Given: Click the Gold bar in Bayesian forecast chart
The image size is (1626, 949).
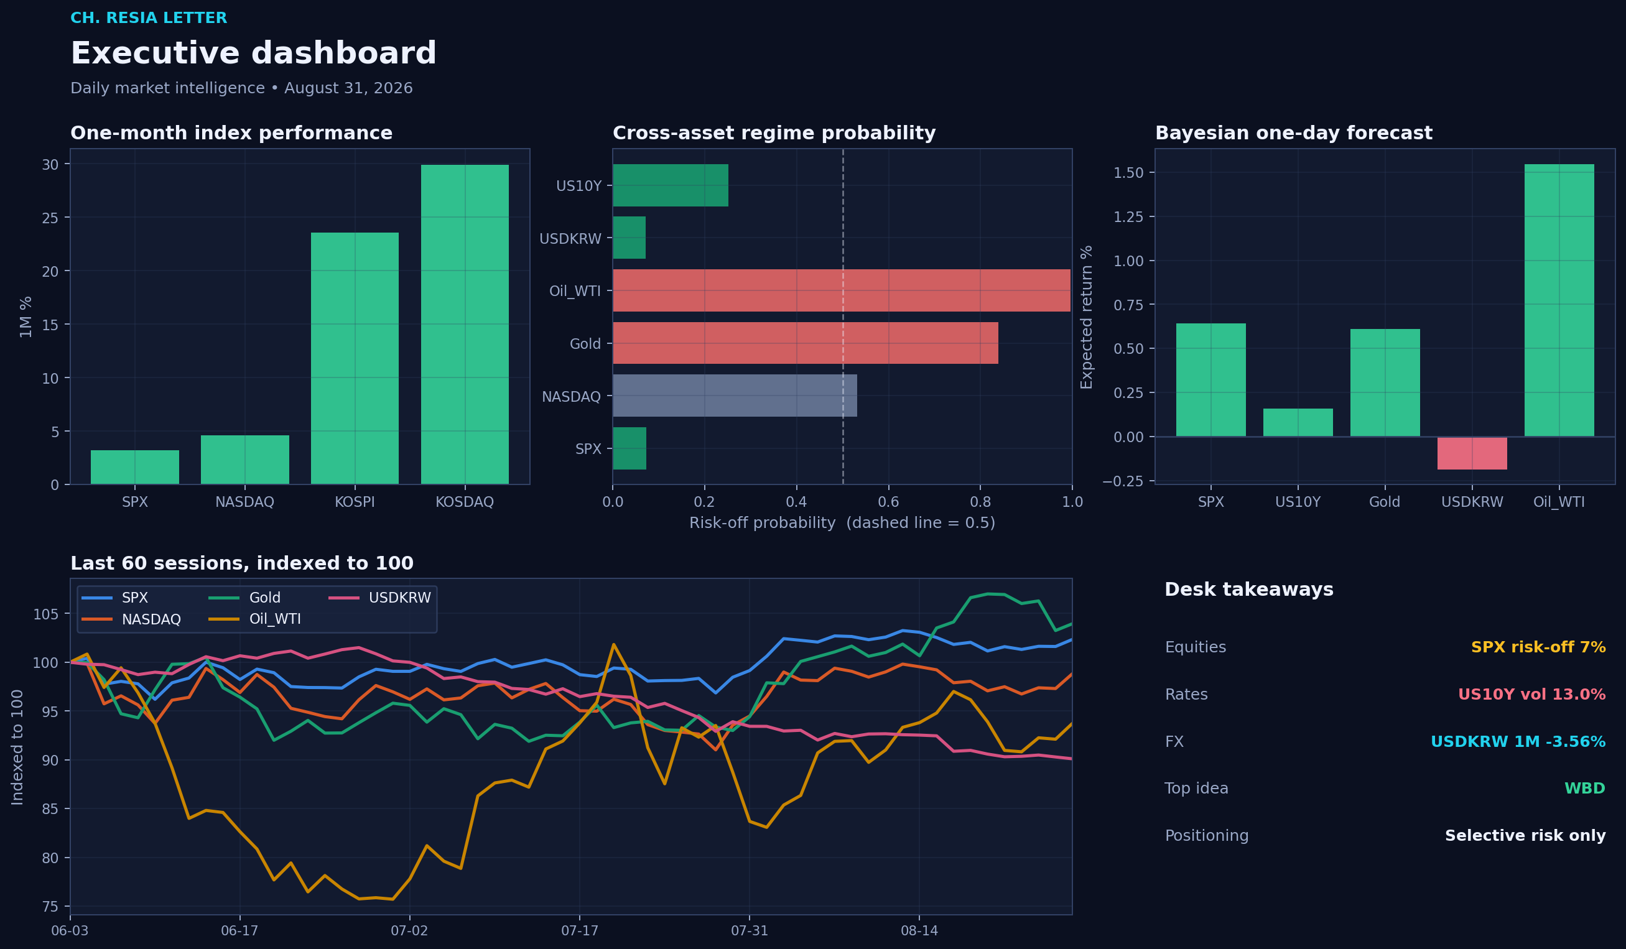Looking at the screenshot, I should point(1385,382).
